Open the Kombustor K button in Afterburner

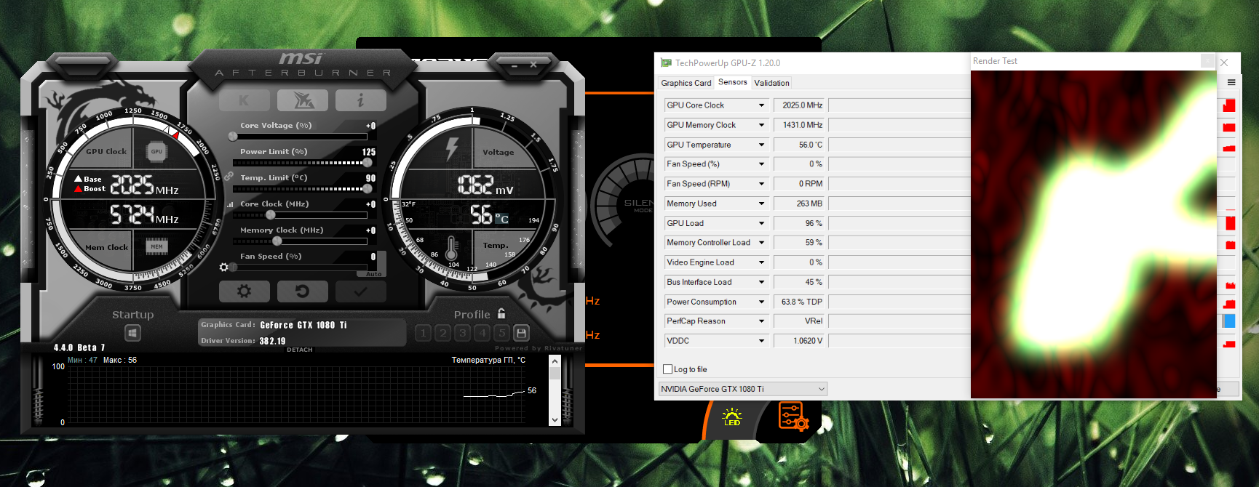click(x=245, y=100)
